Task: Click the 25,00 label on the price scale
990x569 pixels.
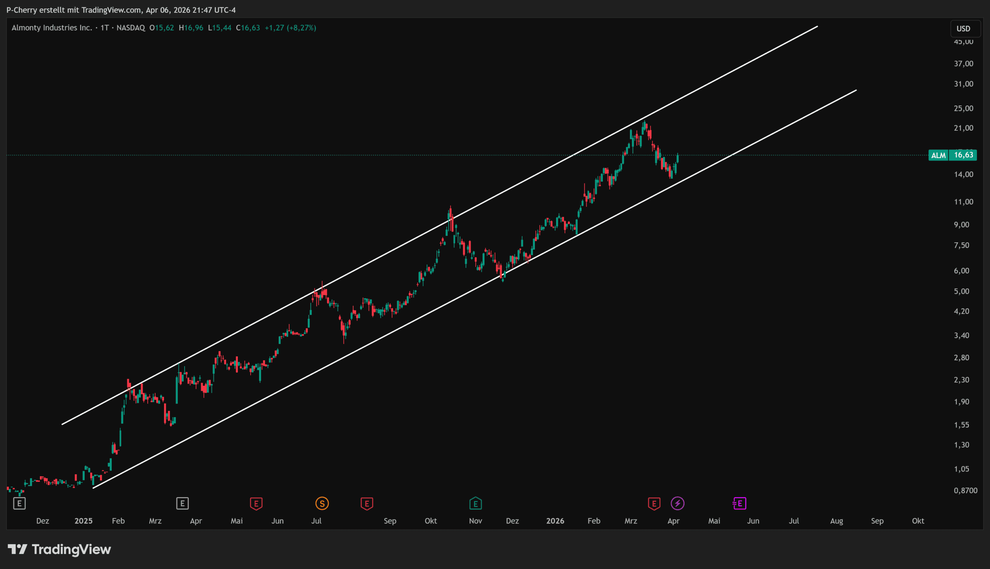Action: pos(963,108)
